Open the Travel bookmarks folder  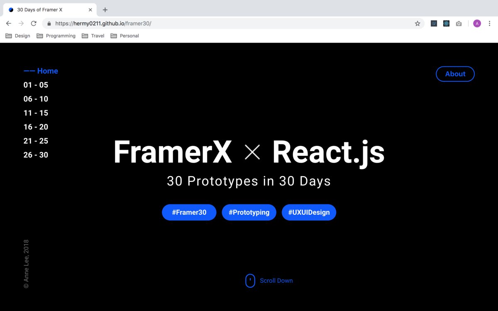click(x=93, y=36)
